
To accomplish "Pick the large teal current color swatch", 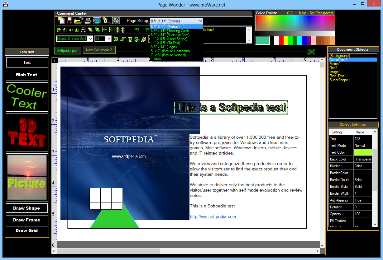I will [262, 40].
